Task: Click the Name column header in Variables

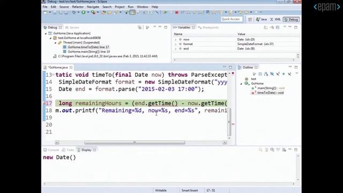Action: coord(178,34)
